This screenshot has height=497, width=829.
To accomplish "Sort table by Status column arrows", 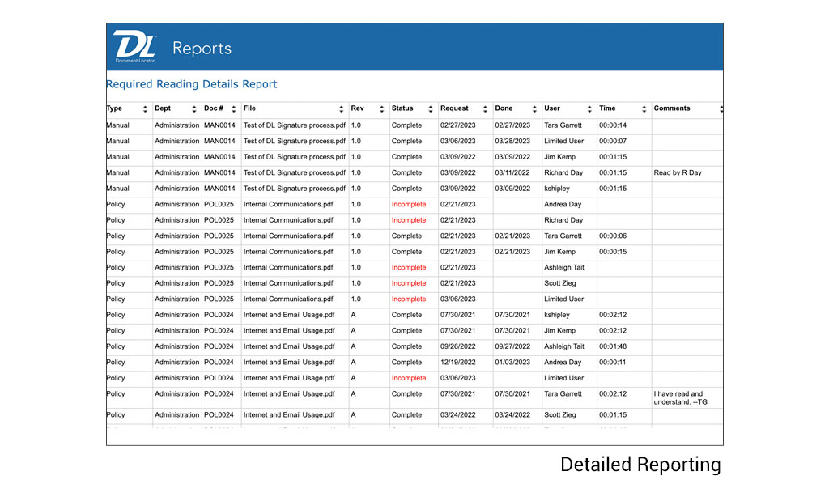I will click(x=431, y=109).
